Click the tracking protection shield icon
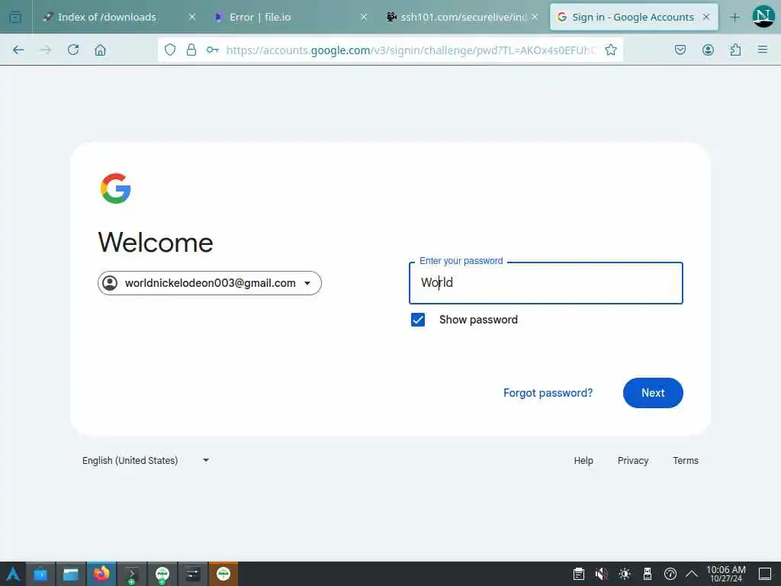 tap(170, 50)
